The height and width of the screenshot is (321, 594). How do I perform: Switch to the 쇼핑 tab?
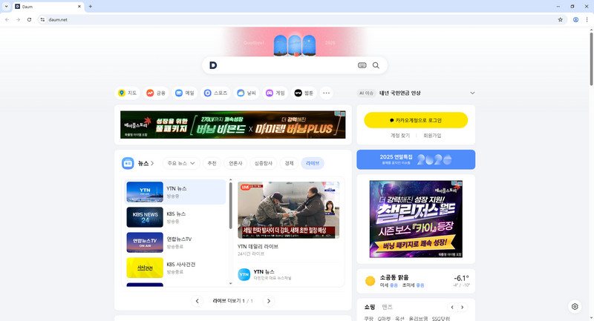[x=369, y=307]
